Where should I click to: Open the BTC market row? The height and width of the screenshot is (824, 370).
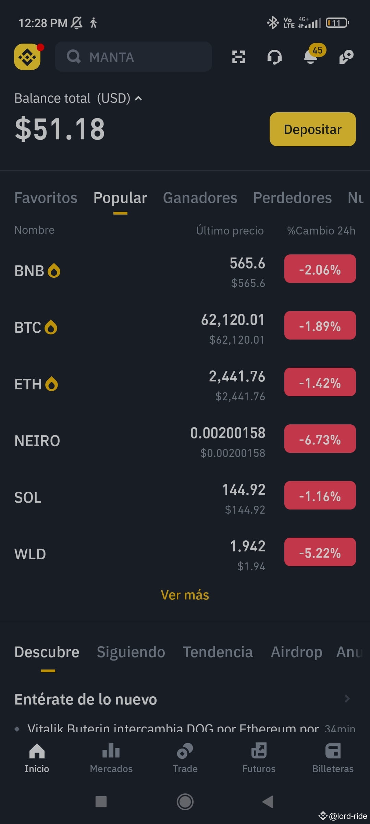185,328
